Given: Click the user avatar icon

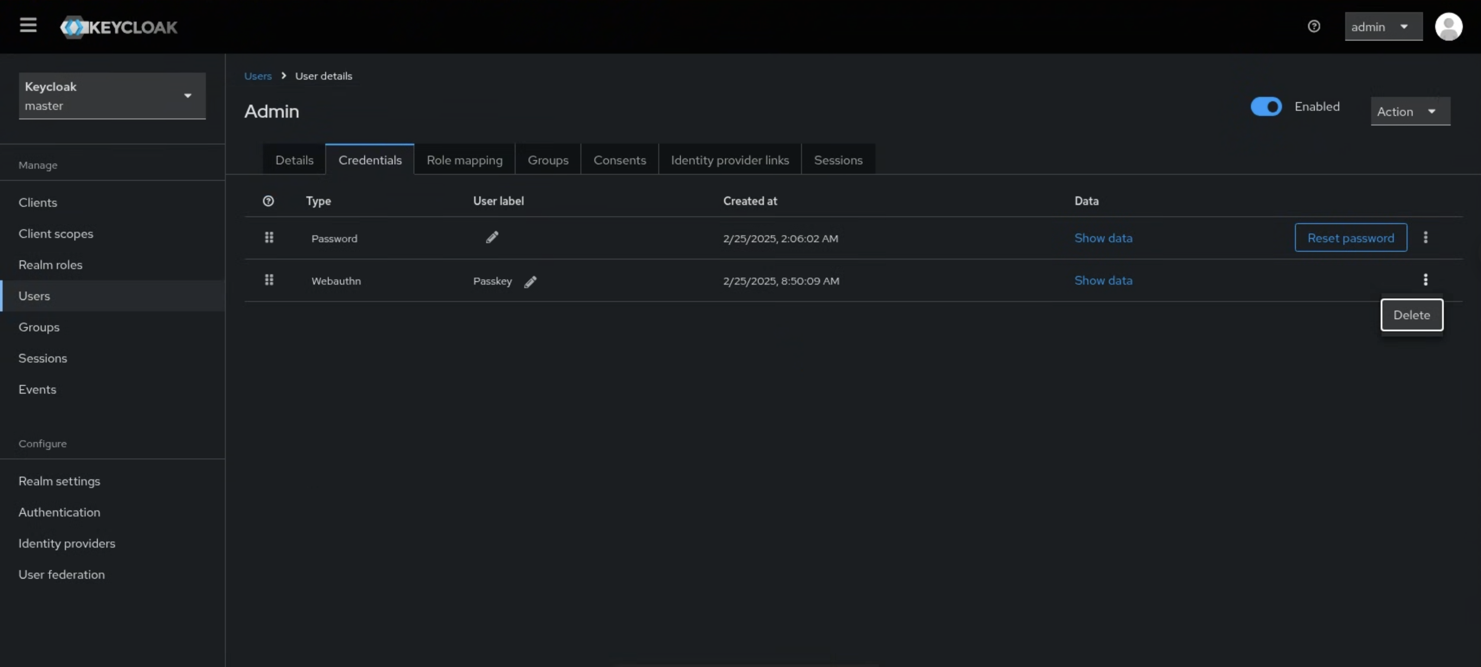Looking at the screenshot, I should [1448, 26].
